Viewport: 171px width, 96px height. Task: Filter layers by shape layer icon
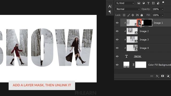click(x=153, y=3)
